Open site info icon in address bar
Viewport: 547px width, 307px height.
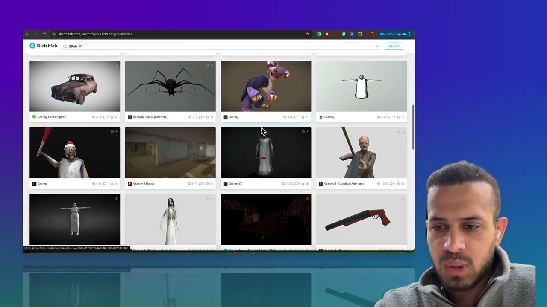(53, 34)
